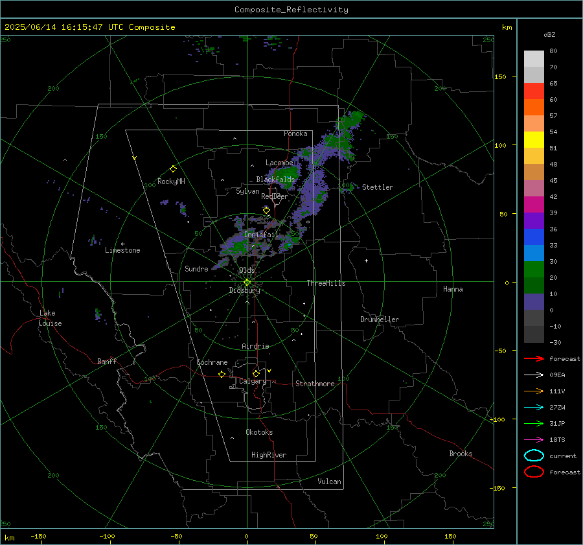Click the Airdrie label
This screenshot has width=583, height=545.
click(255, 346)
